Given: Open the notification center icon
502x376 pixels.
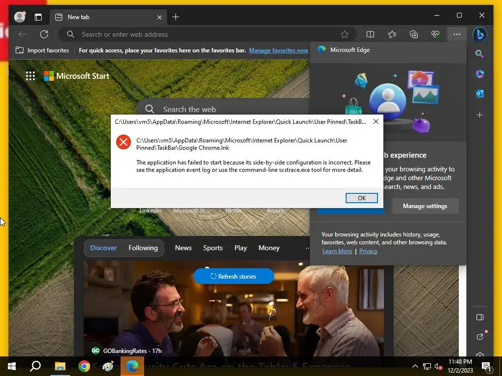Looking at the screenshot, I should [486, 366].
